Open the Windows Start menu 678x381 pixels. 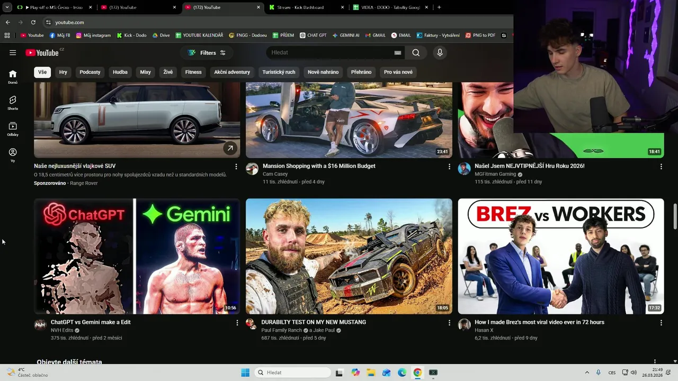coord(245,373)
